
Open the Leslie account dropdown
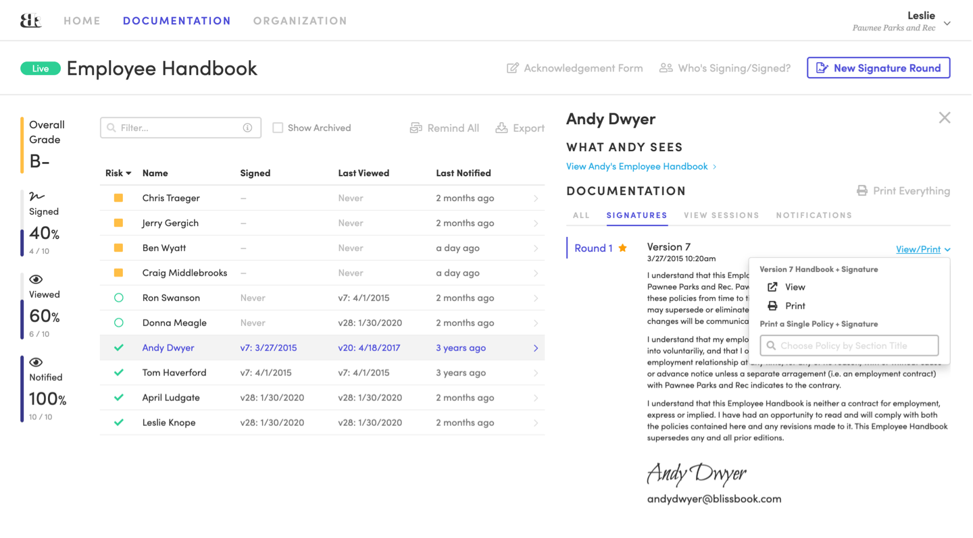(x=947, y=23)
